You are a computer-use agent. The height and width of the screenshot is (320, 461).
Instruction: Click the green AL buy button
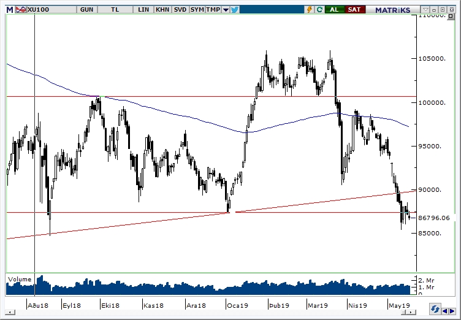(x=334, y=9)
